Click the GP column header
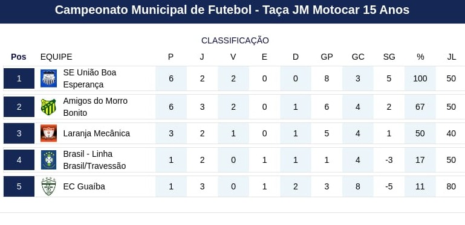 327,57
